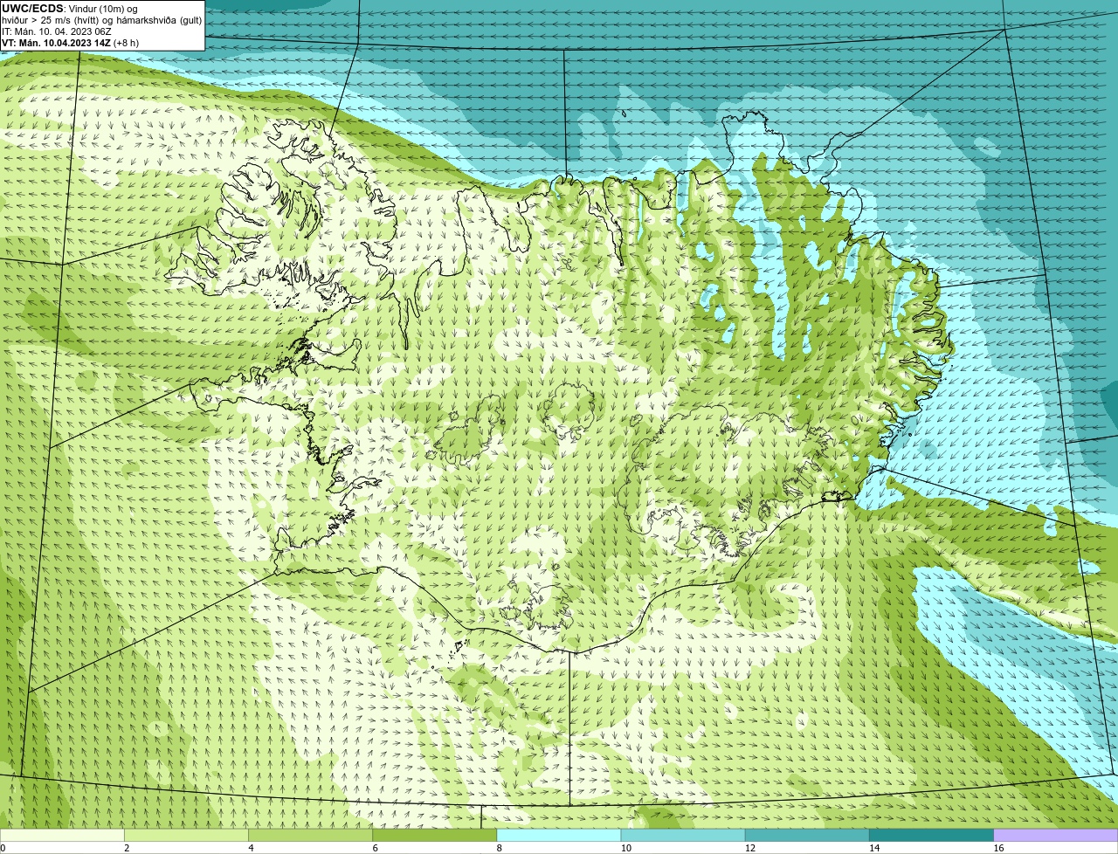Viewport: 1118px width, 854px height.
Task: Click the initial time "IT: Mán. 10. 04. 2023 06Z"
Action: [56, 31]
